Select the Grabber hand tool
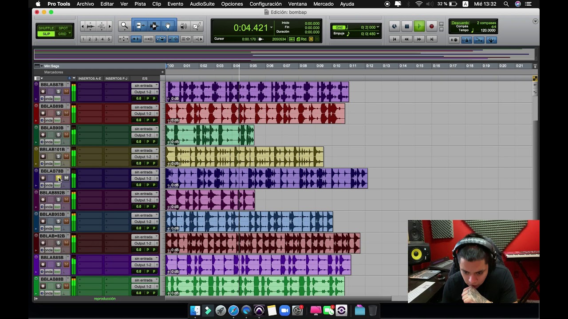This screenshot has height=319, width=568. tap(168, 26)
